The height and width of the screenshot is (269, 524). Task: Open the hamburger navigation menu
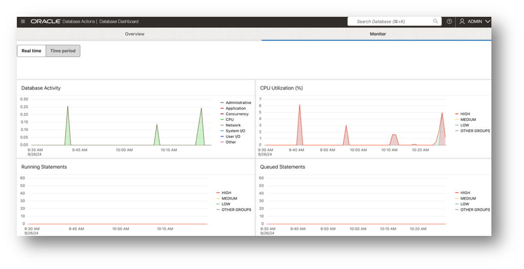[23, 22]
